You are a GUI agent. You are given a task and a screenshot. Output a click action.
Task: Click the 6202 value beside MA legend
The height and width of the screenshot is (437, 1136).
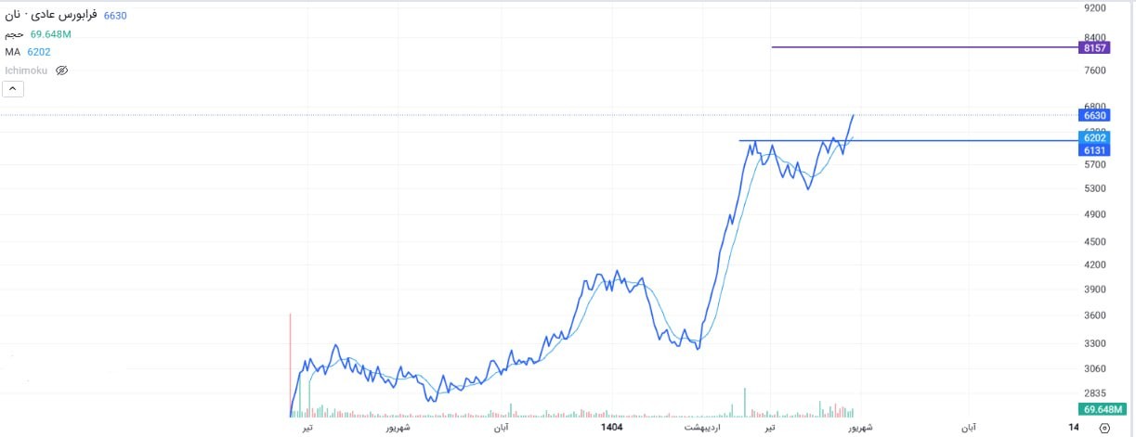point(39,52)
